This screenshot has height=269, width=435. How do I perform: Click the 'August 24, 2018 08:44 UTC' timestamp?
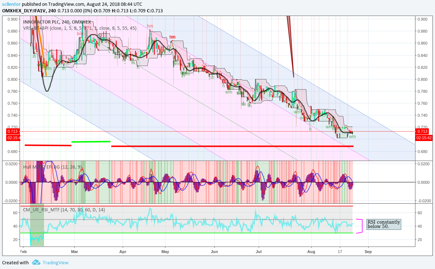click(114, 4)
